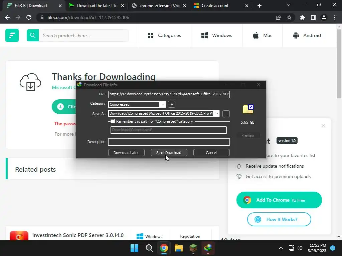
Task: Enable Remember this path for Compressed checkbox
Action: pyautogui.click(x=113, y=121)
